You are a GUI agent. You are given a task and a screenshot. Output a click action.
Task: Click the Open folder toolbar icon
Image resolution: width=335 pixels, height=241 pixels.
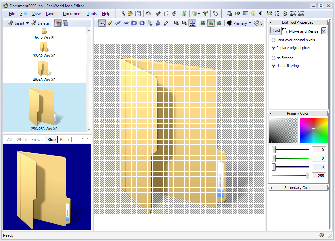tap(130, 13)
